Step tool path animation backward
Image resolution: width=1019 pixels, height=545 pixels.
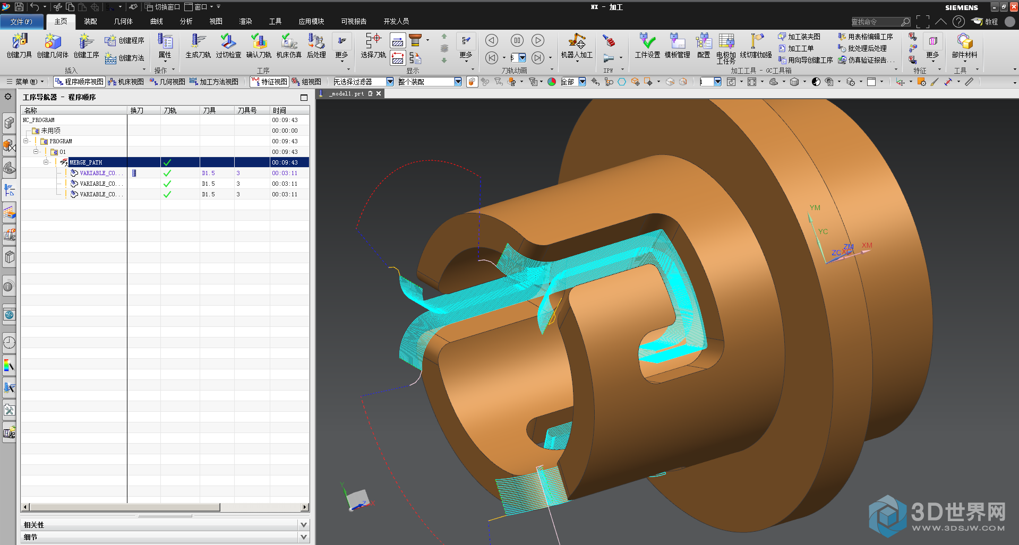tap(492, 40)
